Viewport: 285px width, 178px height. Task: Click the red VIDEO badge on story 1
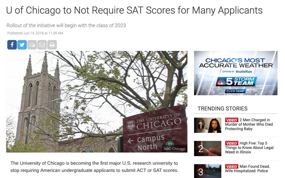pos(232,120)
